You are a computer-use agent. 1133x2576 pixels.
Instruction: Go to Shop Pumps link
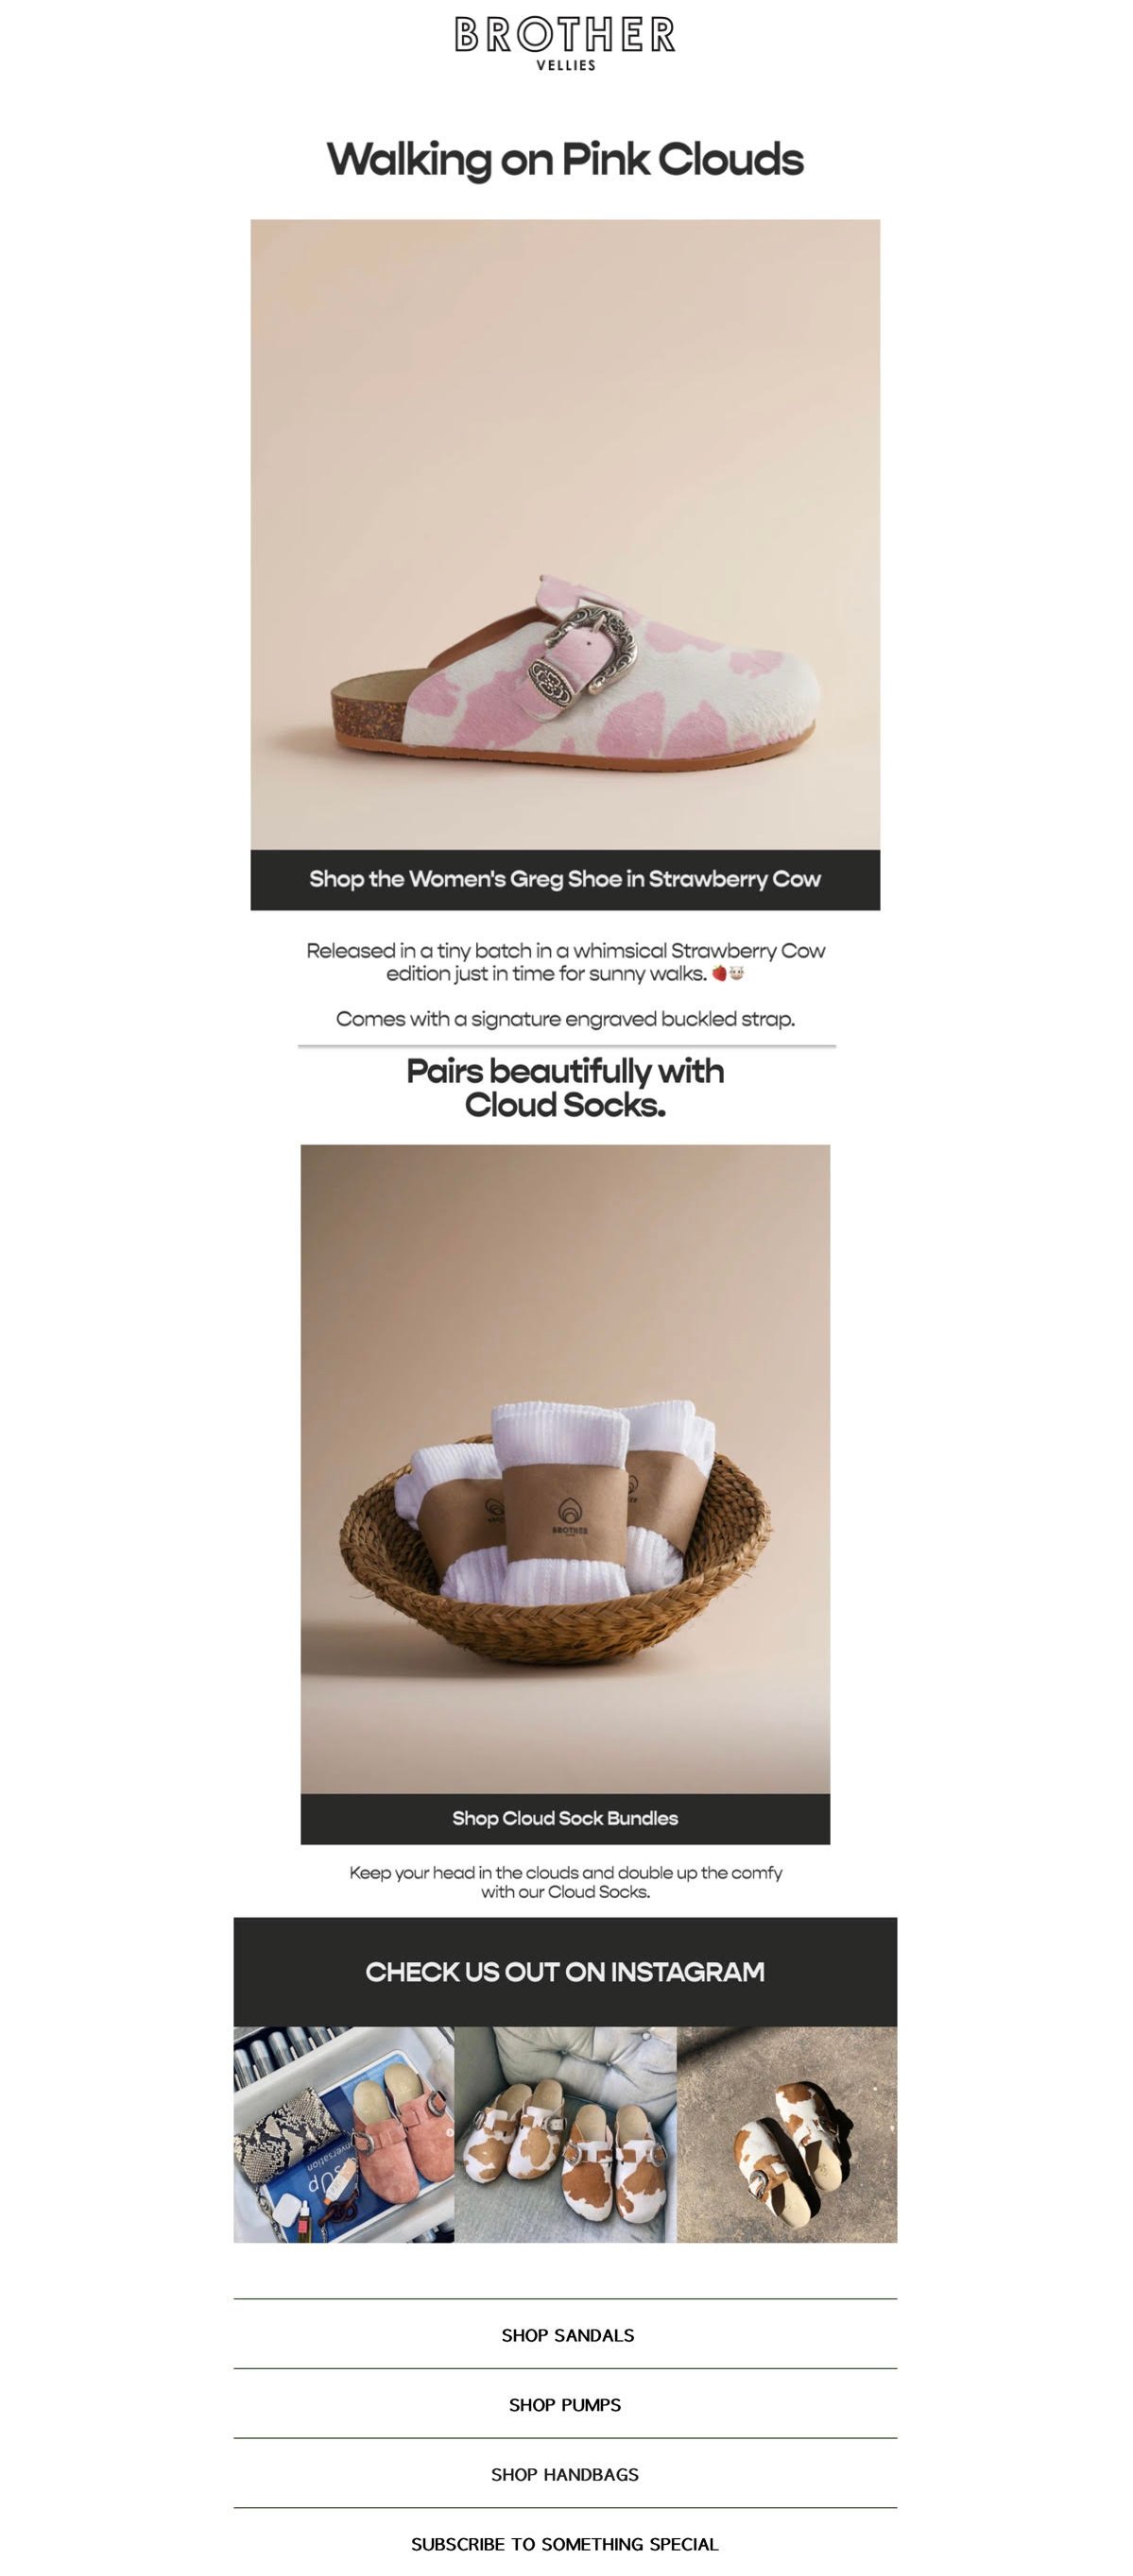[x=565, y=2405]
